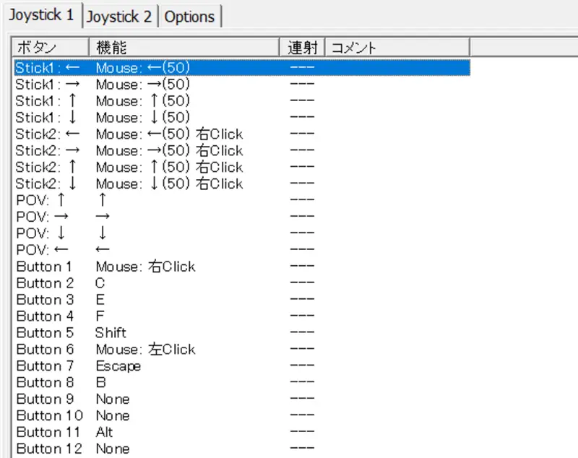
Task: Switch to the Joystick 2 tab
Action: [118, 17]
